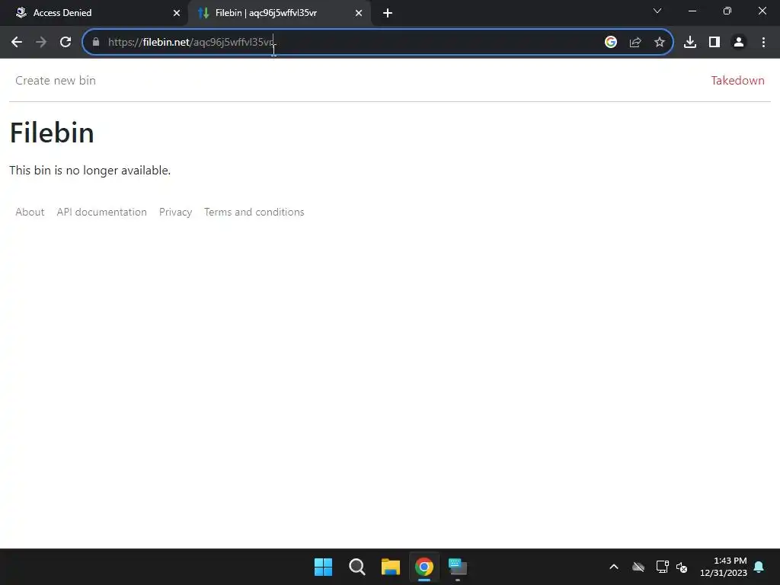Click the forward navigation arrow
This screenshot has height=585, width=780.
pos(41,43)
